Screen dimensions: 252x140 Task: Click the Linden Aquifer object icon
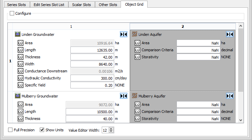tap(135, 34)
